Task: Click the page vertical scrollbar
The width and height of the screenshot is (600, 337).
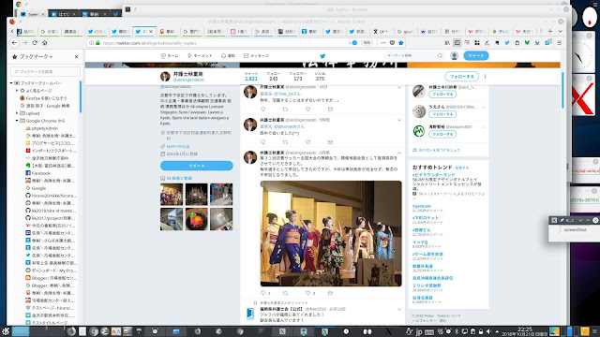Action: tap(562, 91)
